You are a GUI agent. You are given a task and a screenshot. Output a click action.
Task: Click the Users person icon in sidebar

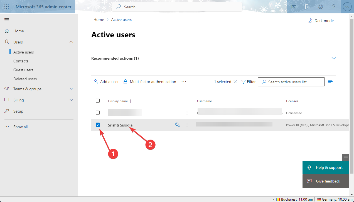click(x=7, y=42)
